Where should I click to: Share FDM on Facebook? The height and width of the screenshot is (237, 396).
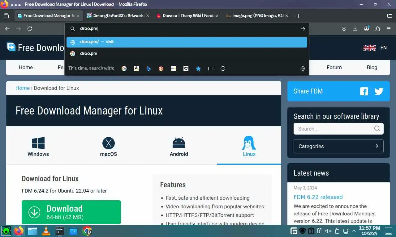click(x=364, y=91)
